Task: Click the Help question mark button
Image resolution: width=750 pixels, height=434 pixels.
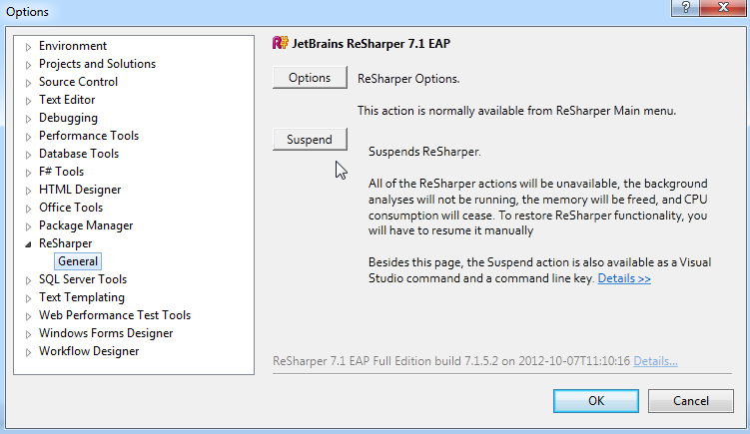Action: coord(685,8)
